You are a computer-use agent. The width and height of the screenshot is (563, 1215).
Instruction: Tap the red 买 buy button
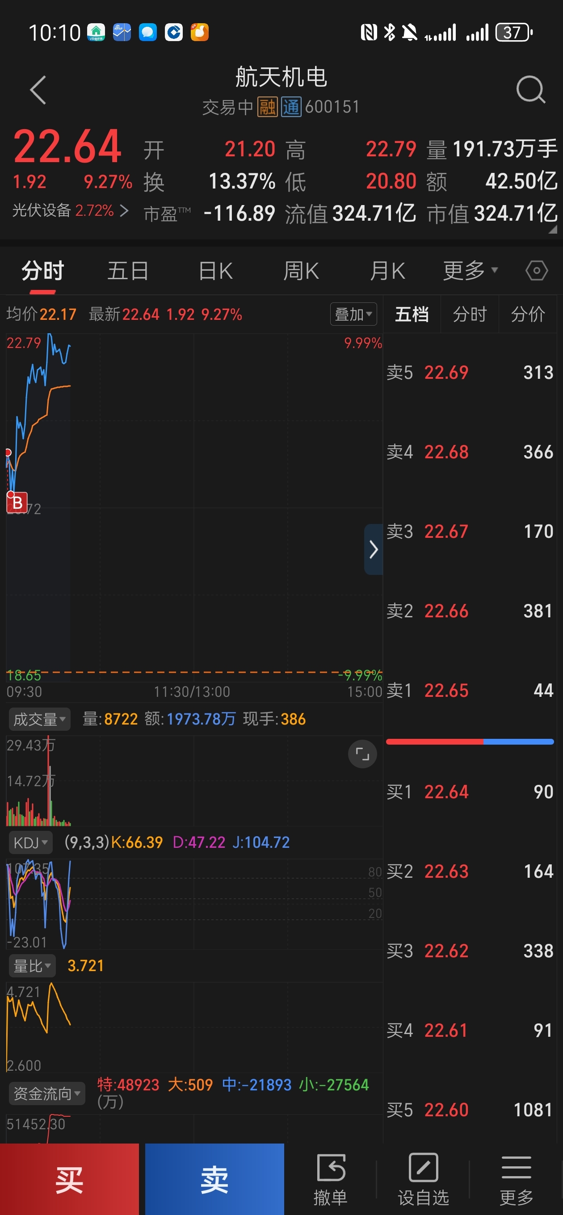pos(69,1179)
